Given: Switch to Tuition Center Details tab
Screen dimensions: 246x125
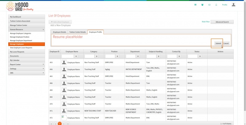Looking at the screenshot, I should pyautogui.click(x=77, y=32).
